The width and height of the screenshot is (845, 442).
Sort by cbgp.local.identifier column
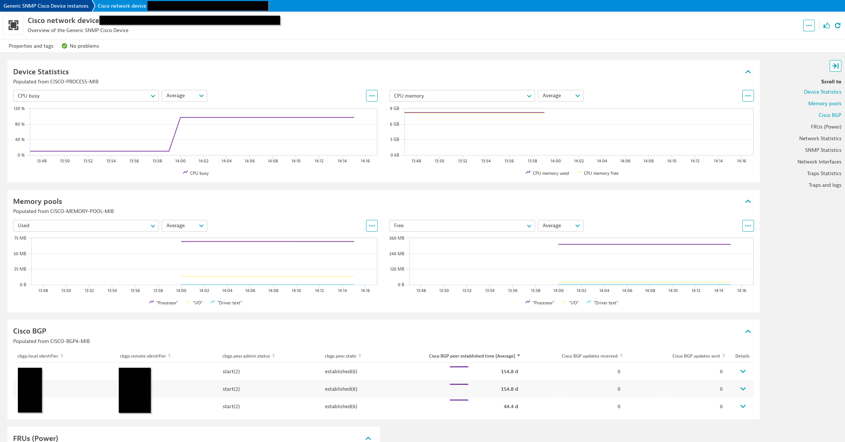point(40,356)
